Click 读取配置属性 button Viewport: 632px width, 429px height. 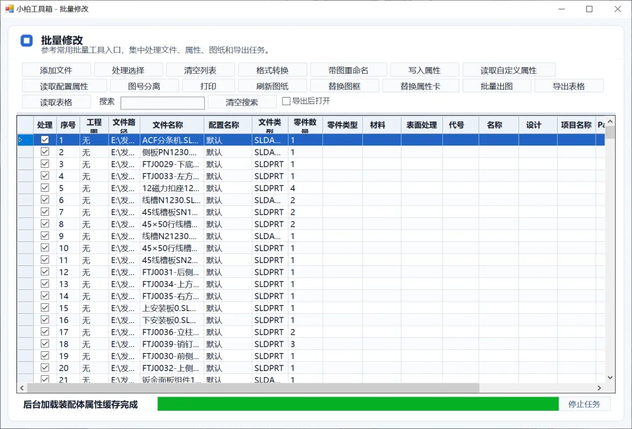click(64, 86)
